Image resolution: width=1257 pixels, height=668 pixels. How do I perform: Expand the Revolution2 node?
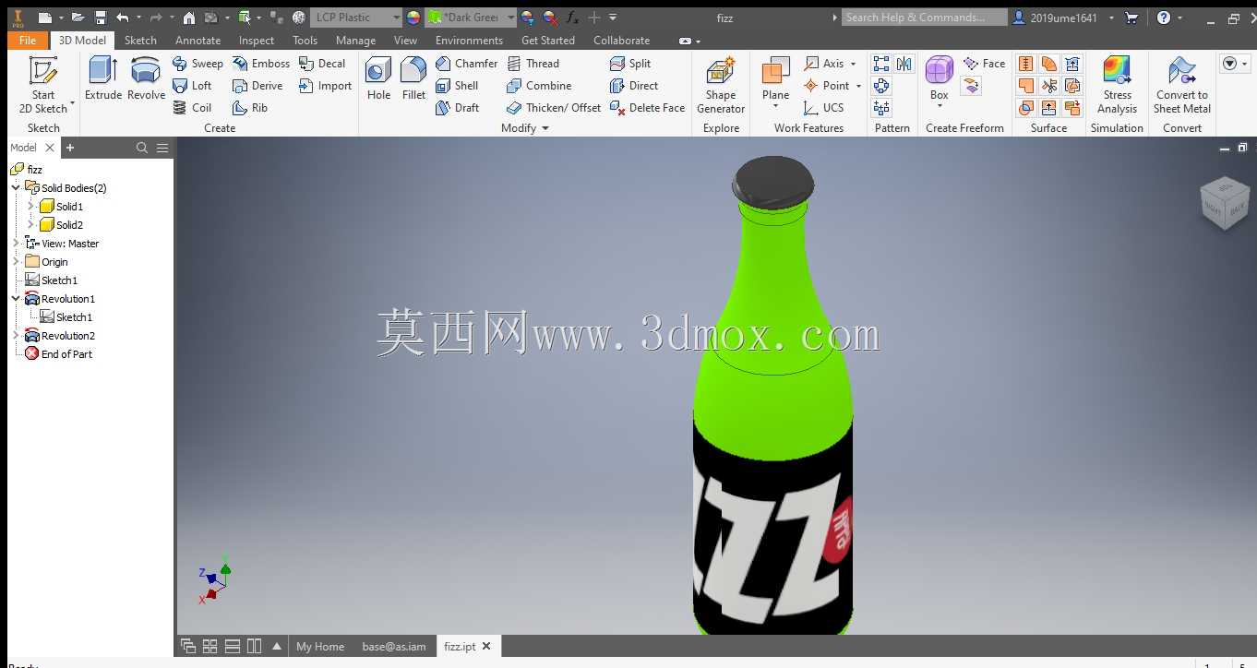coord(16,336)
